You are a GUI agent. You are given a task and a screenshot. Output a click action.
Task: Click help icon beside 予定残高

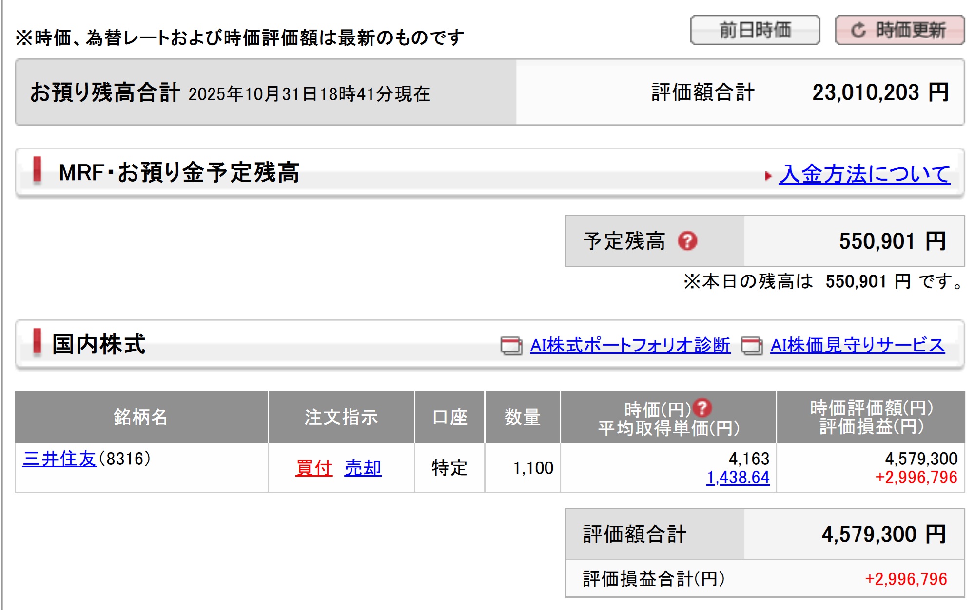coord(687,241)
